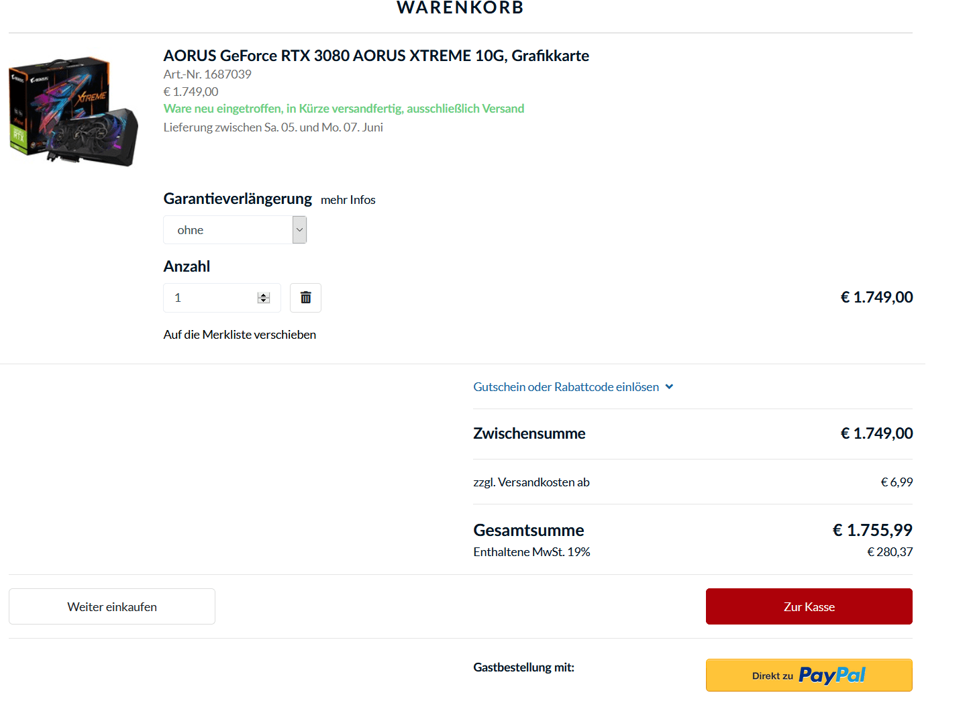The height and width of the screenshot is (701, 971).
Task: Click mehr Infos next to Garantieverlängerung
Action: click(x=348, y=200)
